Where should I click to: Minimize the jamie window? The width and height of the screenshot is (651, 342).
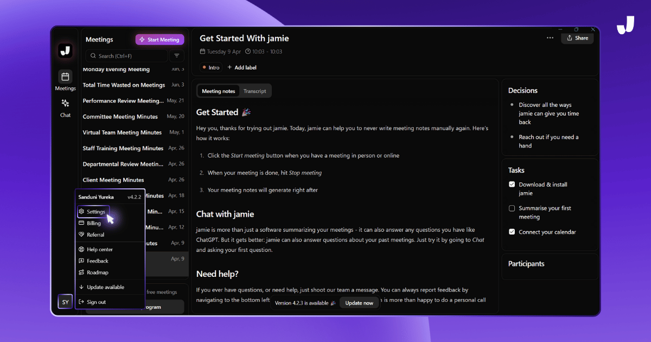(560, 29)
